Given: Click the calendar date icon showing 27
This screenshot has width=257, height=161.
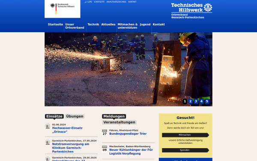Looking at the screenshot, I should pos(105,133).
